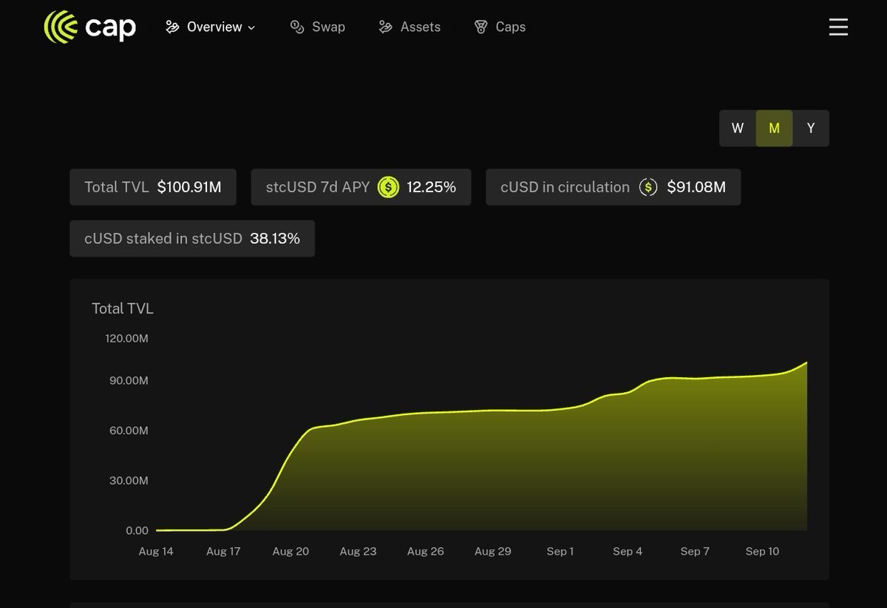The image size is (887, 608).
Task: Click the cUSD in circulation stat
Action: click(614, 187)
